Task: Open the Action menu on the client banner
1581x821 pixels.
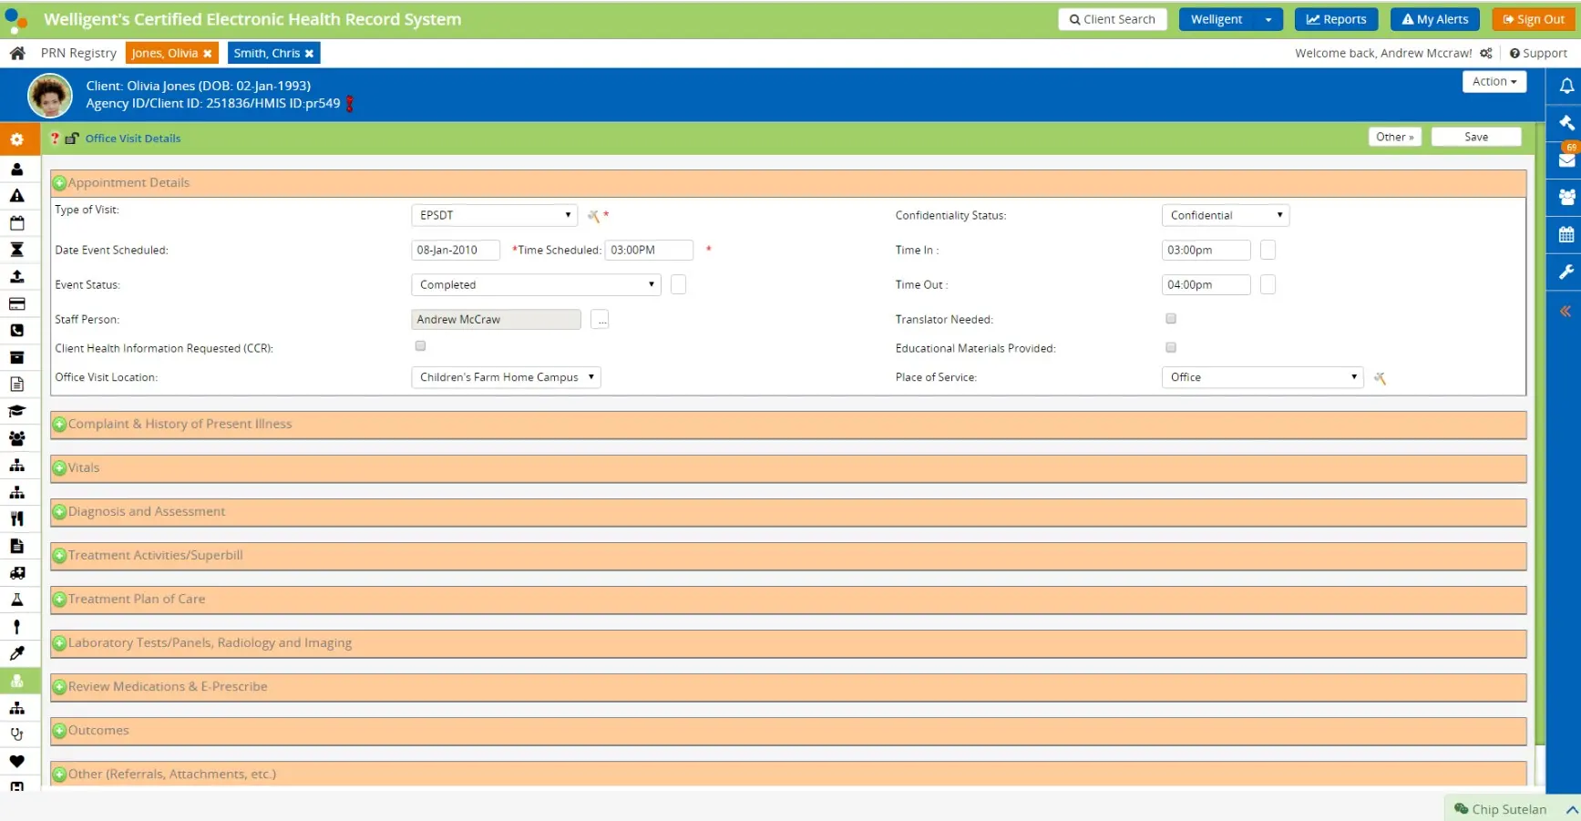Action: coord(1494,81)
